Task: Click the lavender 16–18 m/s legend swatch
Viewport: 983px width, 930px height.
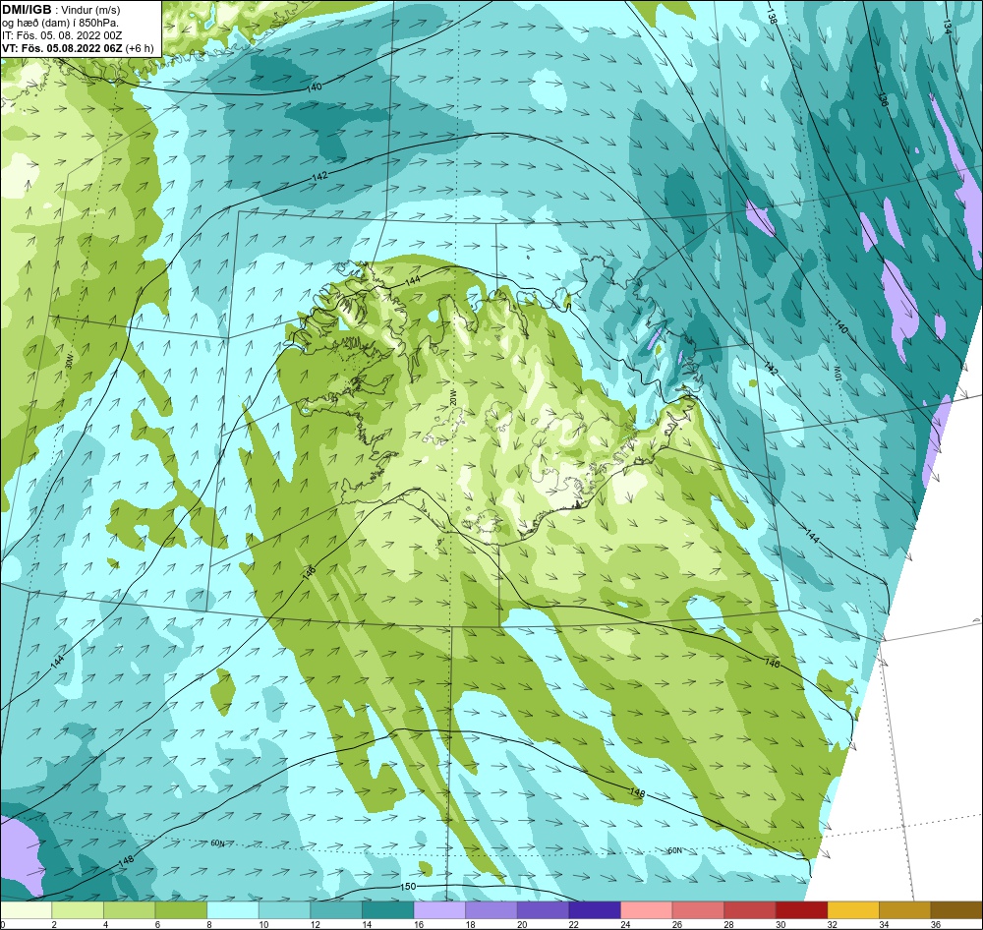Action: coord(439,909)
